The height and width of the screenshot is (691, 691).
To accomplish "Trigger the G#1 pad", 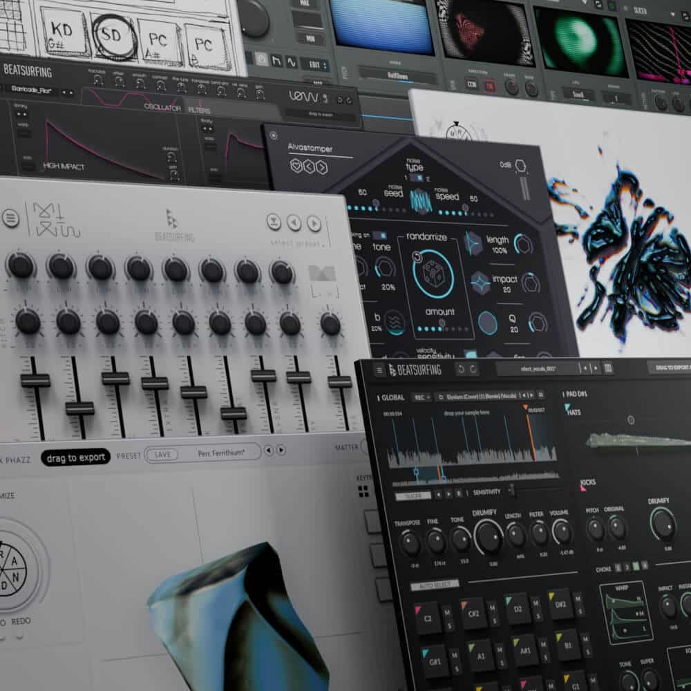I will 434,661.
